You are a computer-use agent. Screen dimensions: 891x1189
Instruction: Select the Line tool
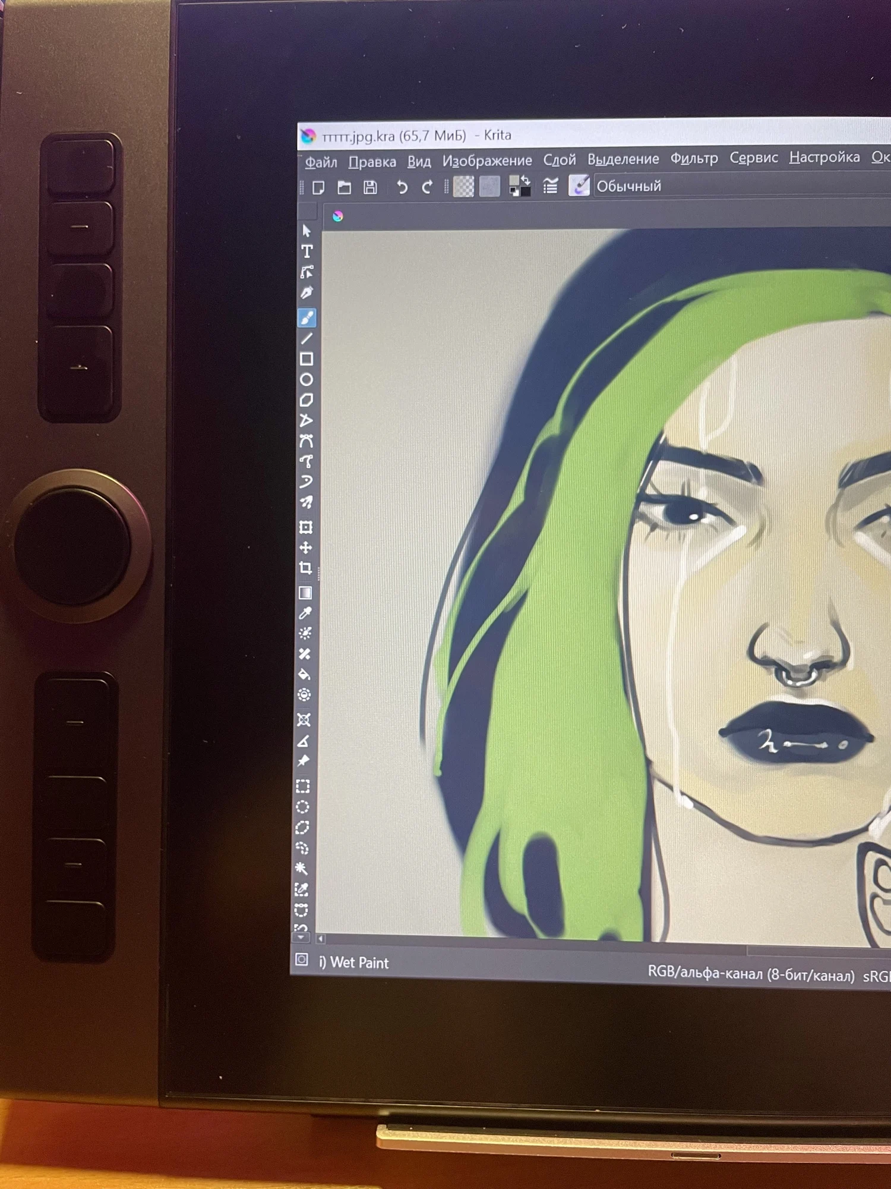307,339
